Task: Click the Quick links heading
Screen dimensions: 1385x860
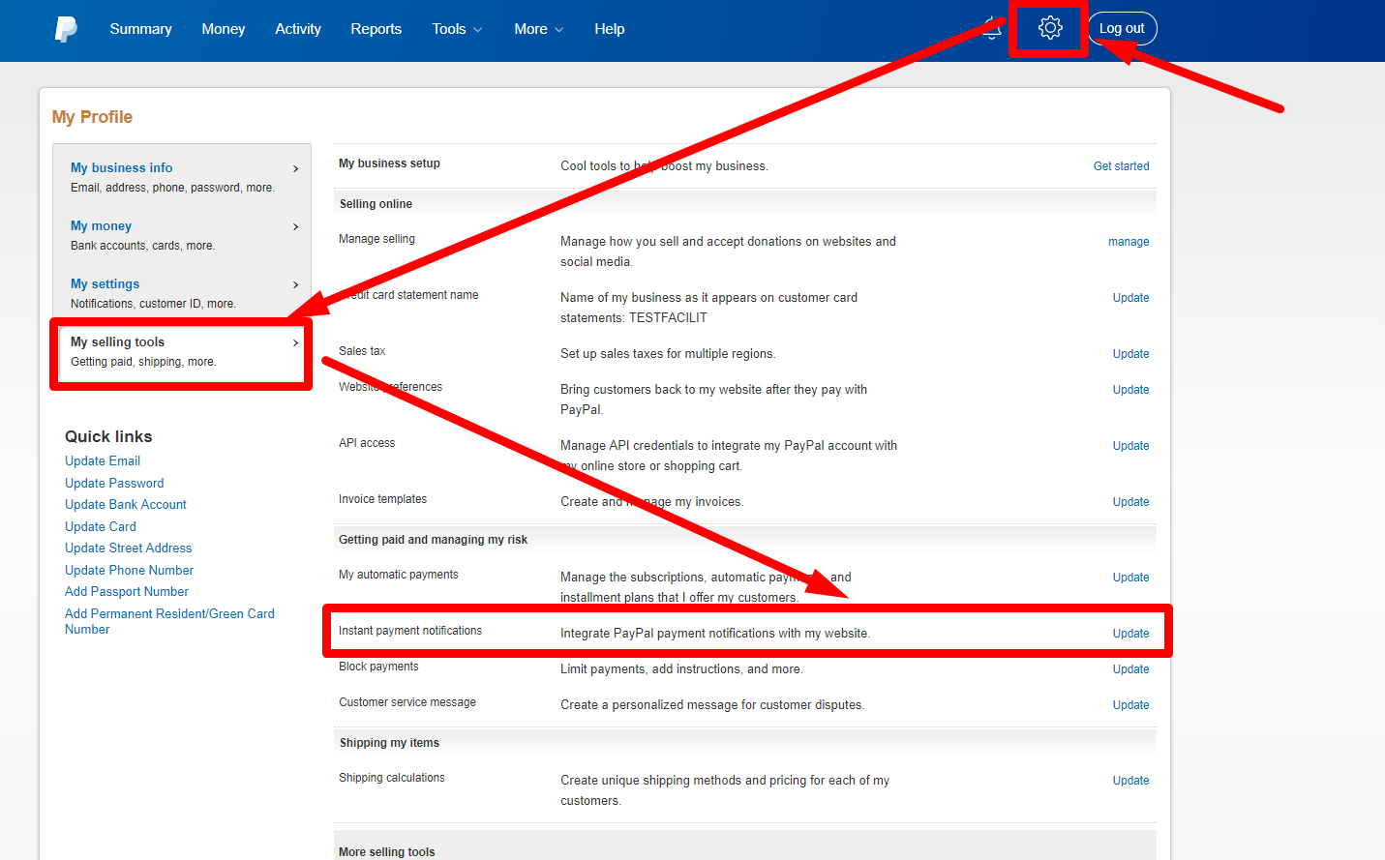Action: tap(108, 437)
